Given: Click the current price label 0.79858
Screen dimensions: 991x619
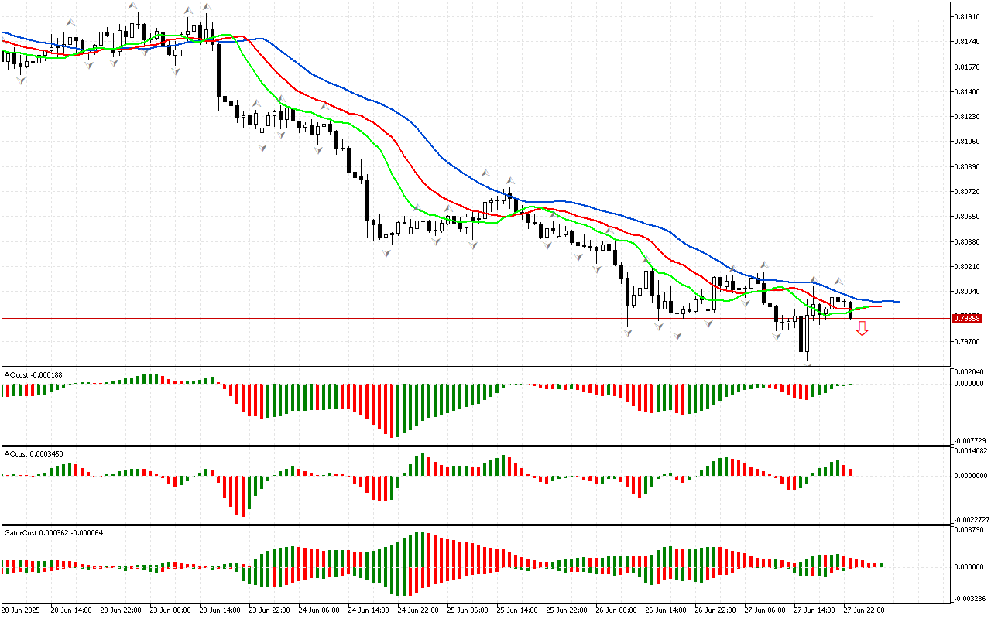Looking at the screenshot, I should pyautogui.click(x=967, y=318).
